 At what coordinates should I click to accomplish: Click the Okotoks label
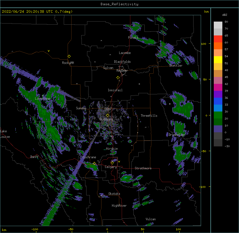coord(114,194)
